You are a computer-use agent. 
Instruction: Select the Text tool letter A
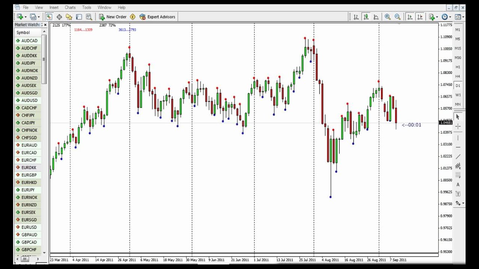pos(458,185)
